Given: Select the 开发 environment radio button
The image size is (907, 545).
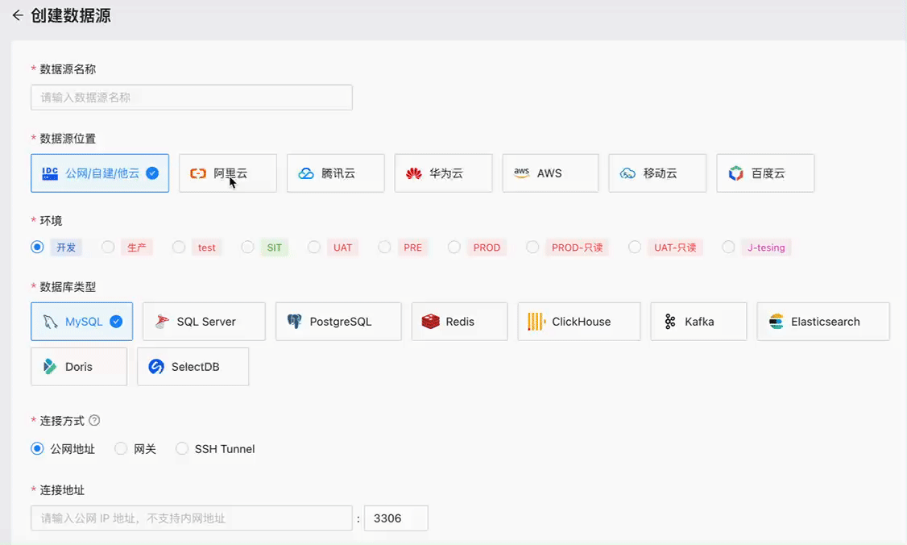Looking at the screenshot, I should coord(38,248).
